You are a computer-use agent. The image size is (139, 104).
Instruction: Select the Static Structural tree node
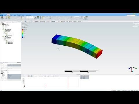pyautogui.click(x=8, y=29)
